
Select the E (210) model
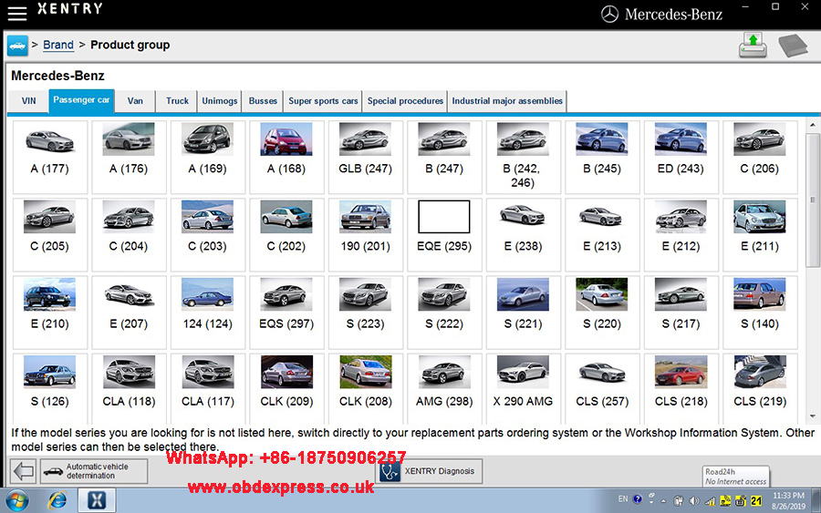[x=50, y=313]
